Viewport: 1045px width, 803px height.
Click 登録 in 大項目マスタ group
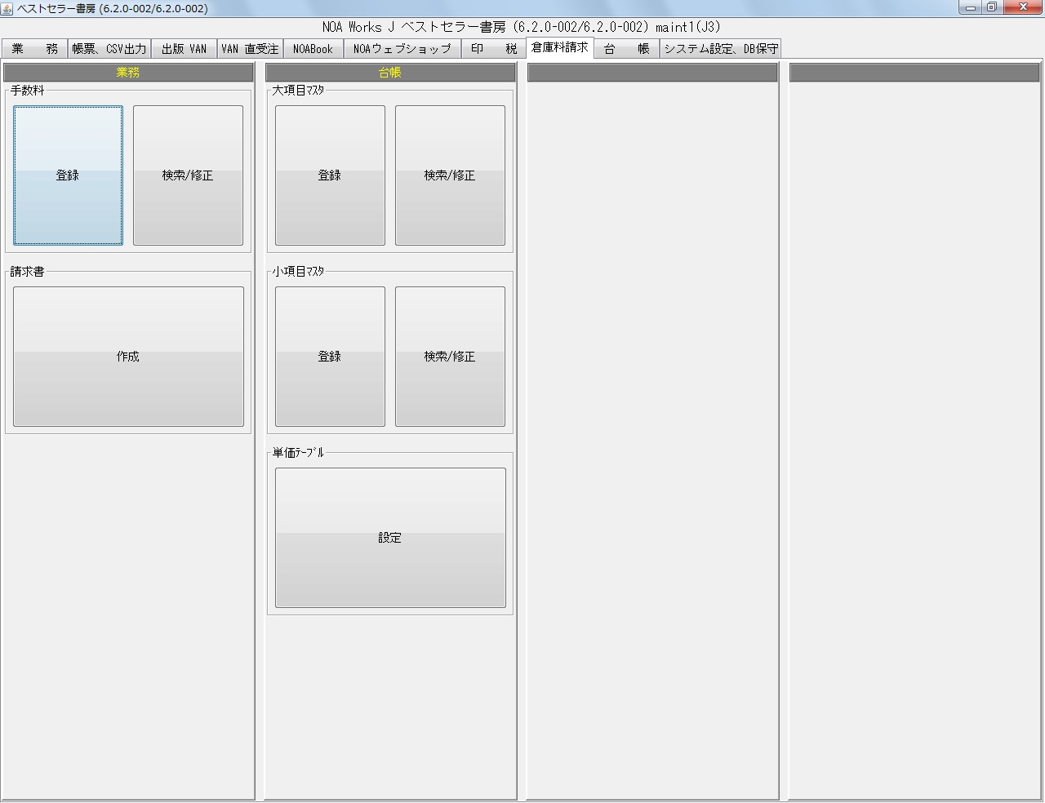pos(330,175)
